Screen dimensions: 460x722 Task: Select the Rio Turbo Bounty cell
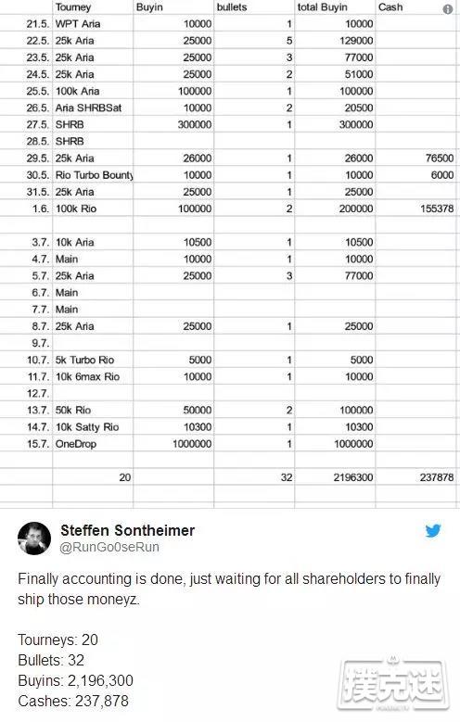pos(93,175)
